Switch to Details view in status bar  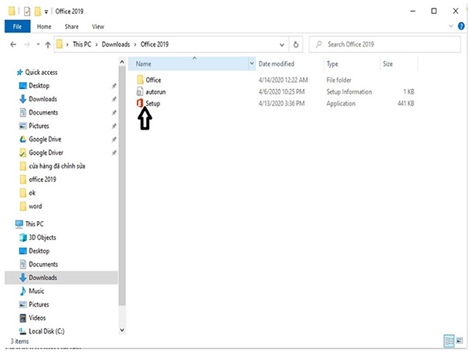(x=449, y=341)
